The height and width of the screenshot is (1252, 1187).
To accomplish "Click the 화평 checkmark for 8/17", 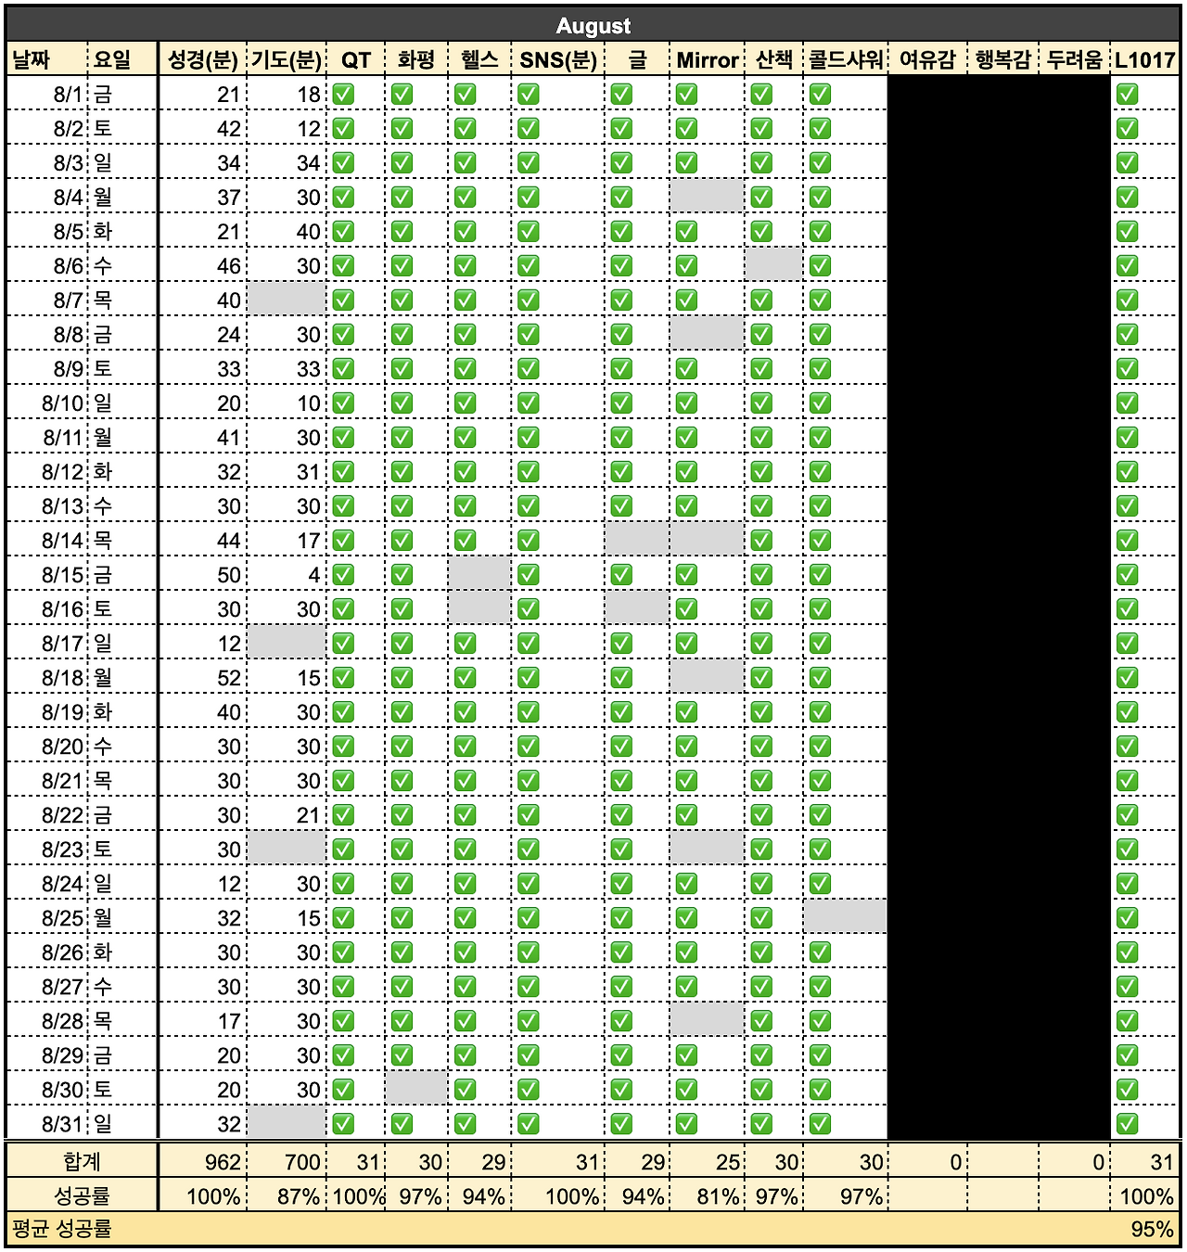I will (x=402, y=643).
